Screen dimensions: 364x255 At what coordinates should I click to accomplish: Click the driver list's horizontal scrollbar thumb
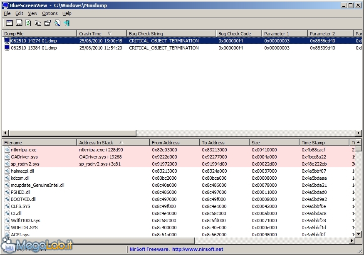(101, 241)
